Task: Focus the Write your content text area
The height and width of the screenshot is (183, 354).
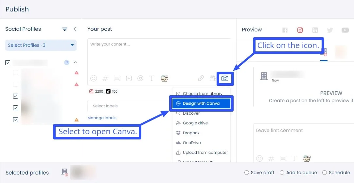Action: point(159,57)
